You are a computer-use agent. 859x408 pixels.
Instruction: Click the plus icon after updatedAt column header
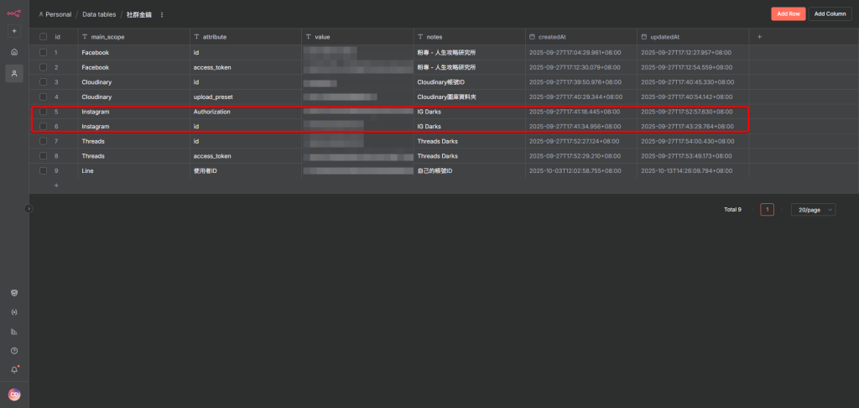[760, 37]
